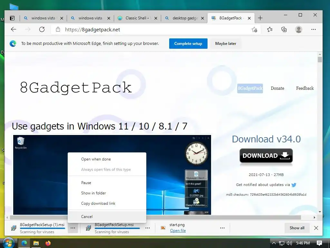
Task: Click Open file for start.png
Action: (x=178, y=231)
